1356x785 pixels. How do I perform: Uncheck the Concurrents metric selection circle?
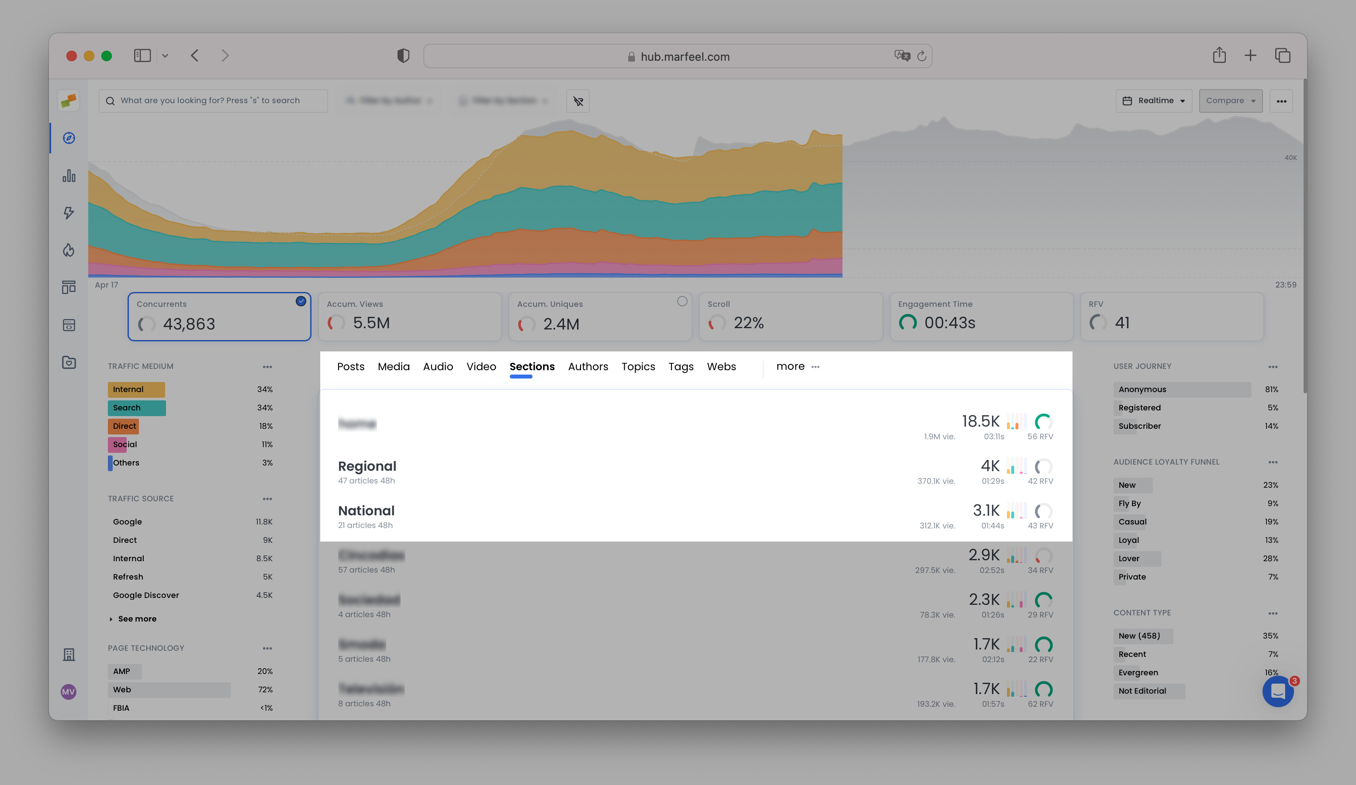click(x=301, y=302)
